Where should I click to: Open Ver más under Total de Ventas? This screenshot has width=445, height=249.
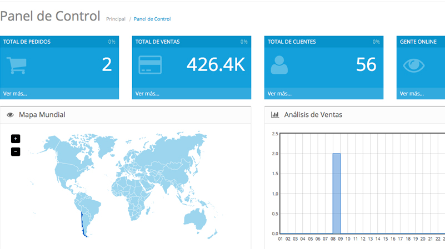pos(147,94)
